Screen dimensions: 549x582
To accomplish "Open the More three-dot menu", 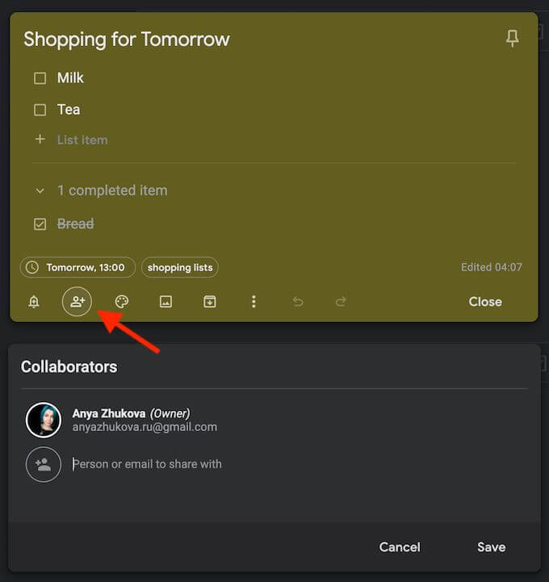I will click(x=254, y=301).
